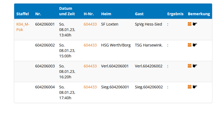Click calendar icon for match 604206002
This screenshot has width=220, height=115.
(189, 45)
